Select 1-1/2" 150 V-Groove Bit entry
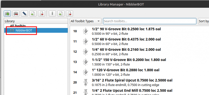Screen dimensions: 209x95 point(129,60)
